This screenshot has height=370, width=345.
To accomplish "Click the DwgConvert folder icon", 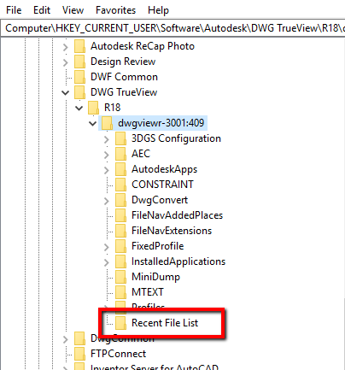I will pyautogui.click(x=120, y=200).
